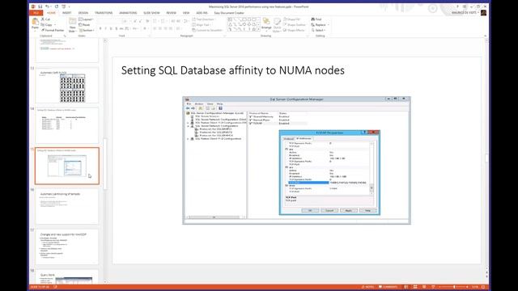Click the Reset slide button
Viewport: 518px width, 291px height.
[84, 25]
